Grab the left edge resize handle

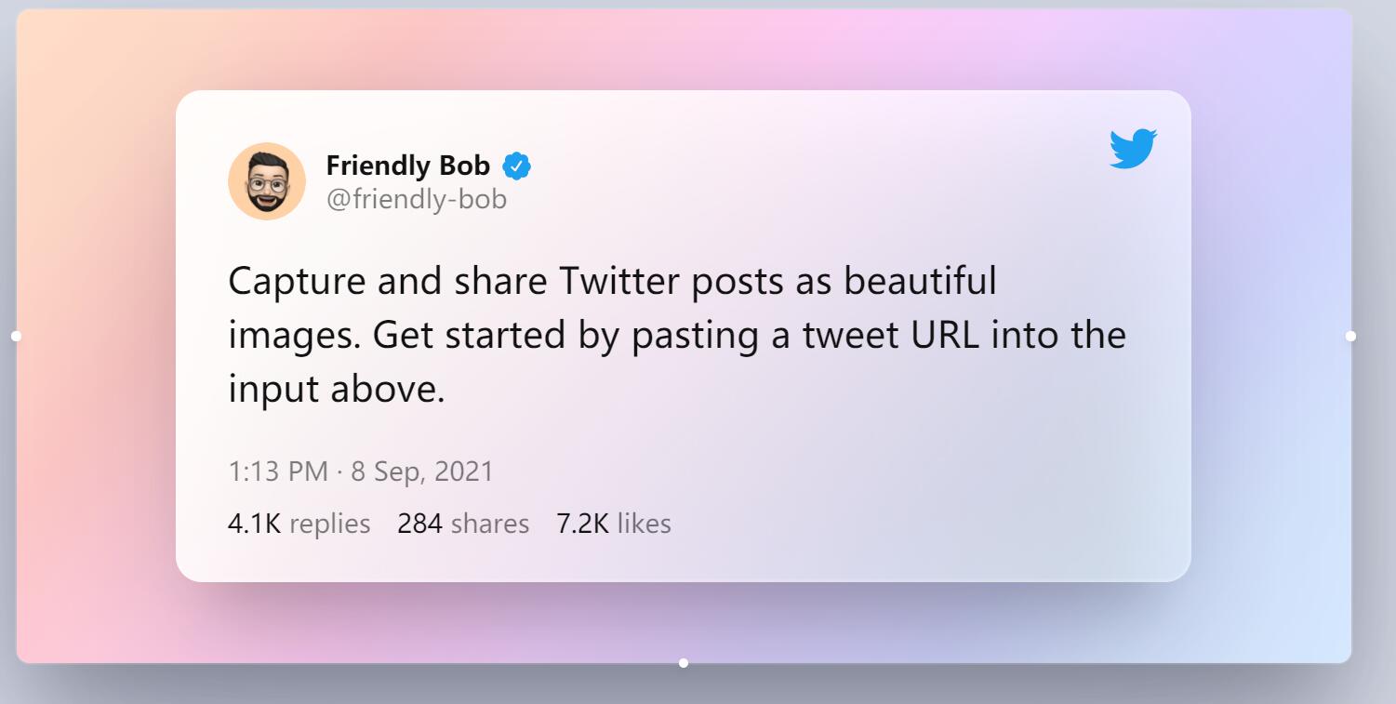(16, 336)
